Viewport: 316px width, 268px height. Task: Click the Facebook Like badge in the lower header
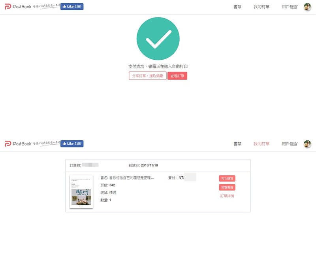pyautogui.click(x=72, y=143)
